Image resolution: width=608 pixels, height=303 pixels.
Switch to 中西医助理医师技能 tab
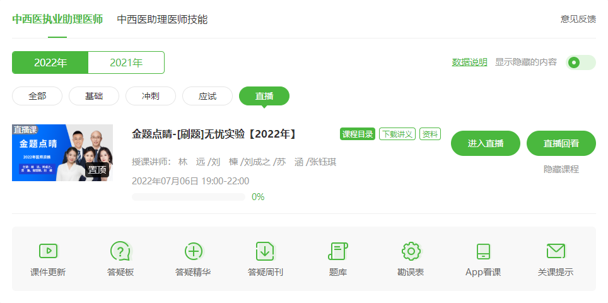pyautogui.click(x=162, y=20)
